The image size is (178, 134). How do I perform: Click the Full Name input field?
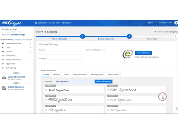coord(74,81)
